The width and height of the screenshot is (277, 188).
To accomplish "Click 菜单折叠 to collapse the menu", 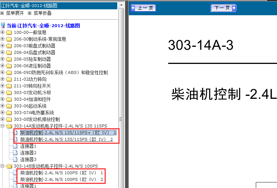I will [x=42, y=13].
